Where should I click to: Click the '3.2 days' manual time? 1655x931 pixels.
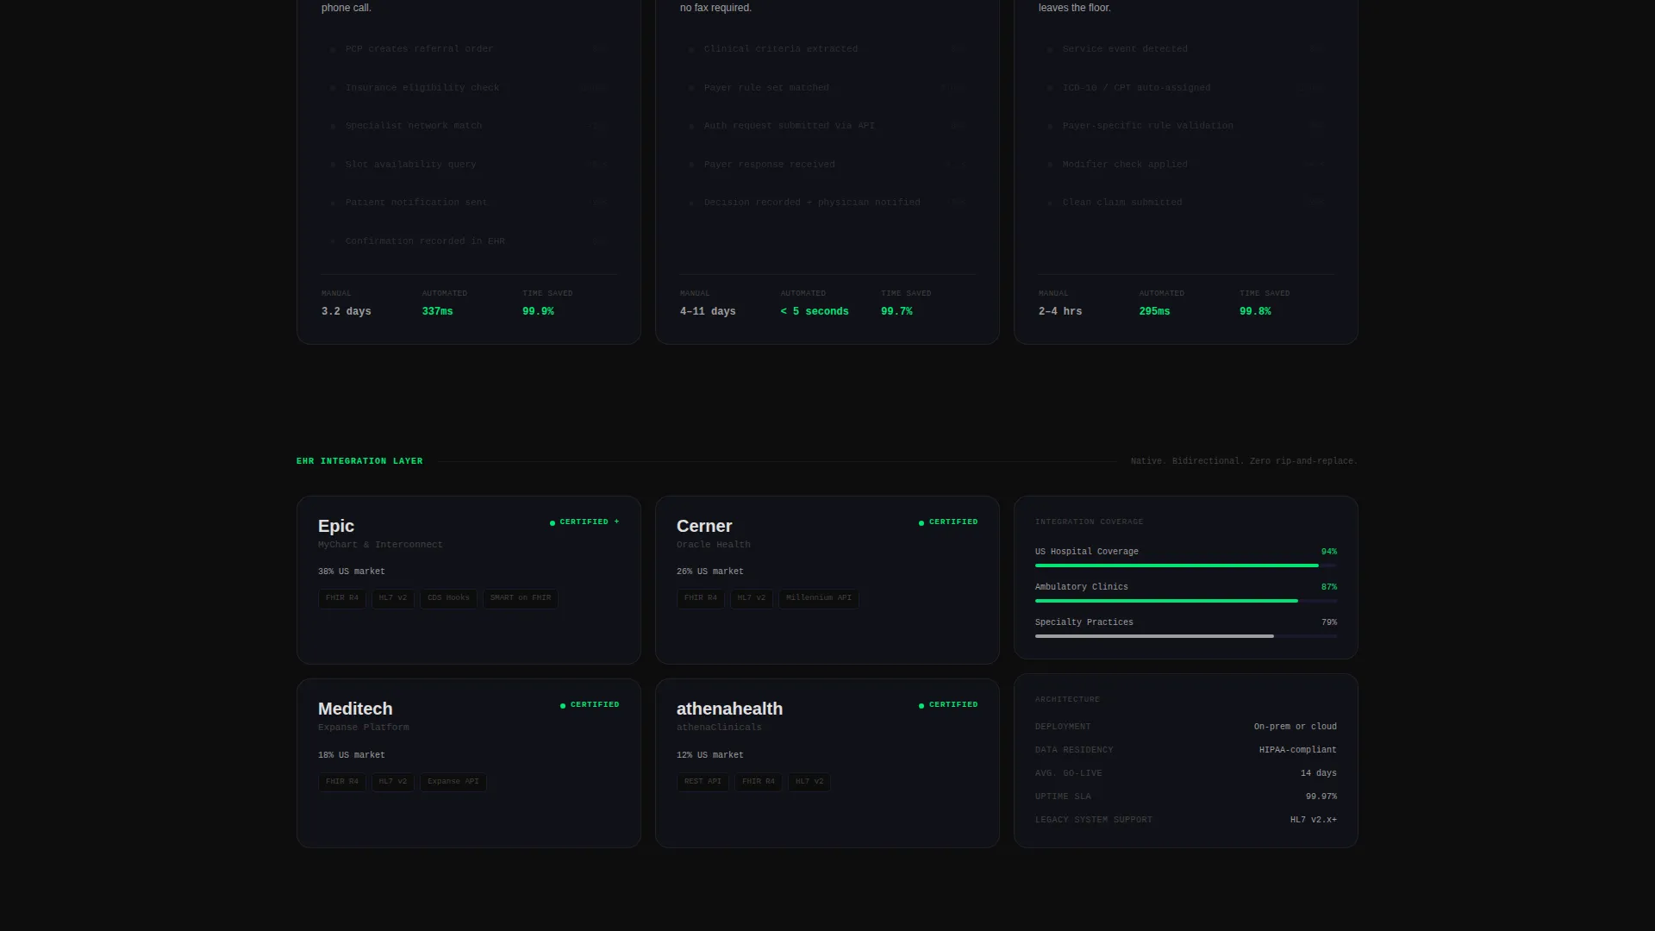tap(347, 312)
